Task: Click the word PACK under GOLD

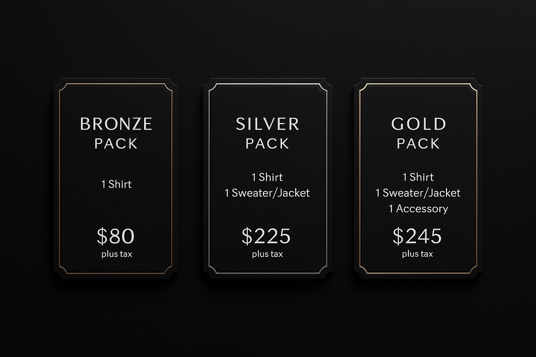Action: 418,144
